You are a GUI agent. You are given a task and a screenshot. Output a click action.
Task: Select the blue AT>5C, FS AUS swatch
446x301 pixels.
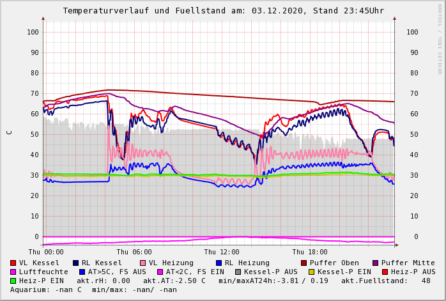(x=82, y=272)
